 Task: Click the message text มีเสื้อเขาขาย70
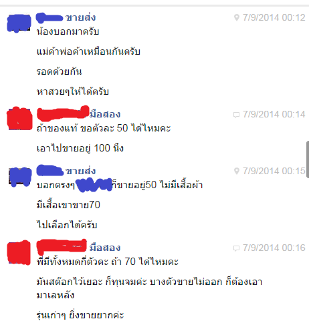68,205
